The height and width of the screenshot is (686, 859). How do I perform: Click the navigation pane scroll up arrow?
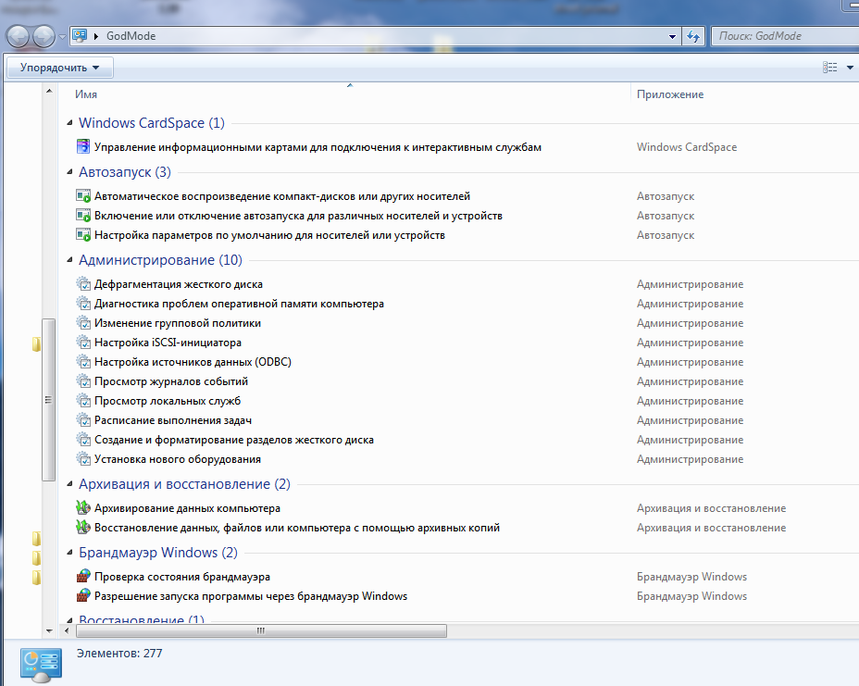pos(49,91)
